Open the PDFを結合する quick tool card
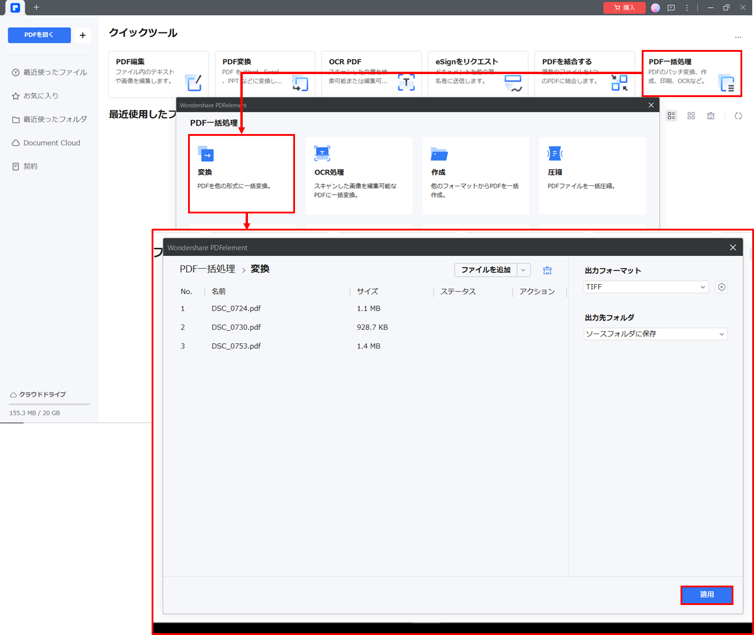This screenshot has width=754, height=635. click(585, 74)
